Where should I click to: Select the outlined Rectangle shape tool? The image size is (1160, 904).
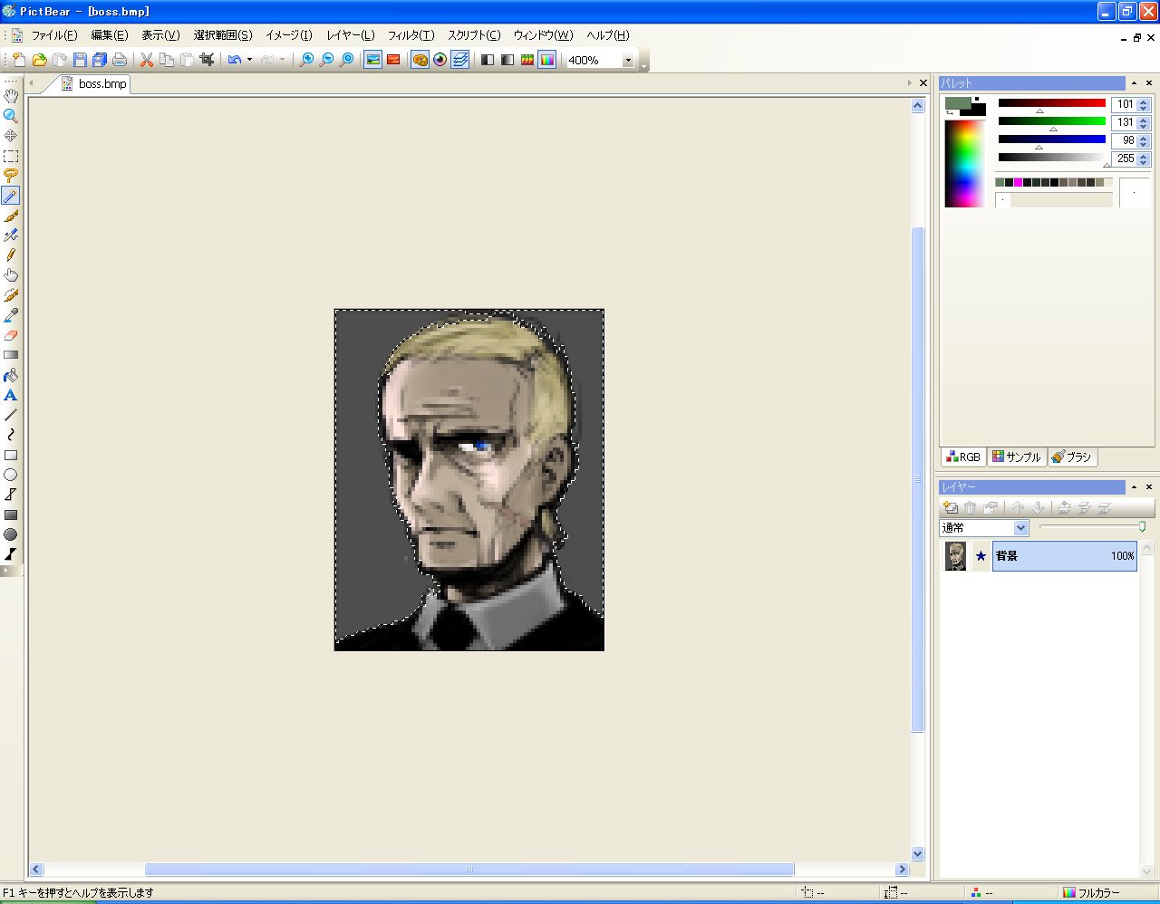pyautogui.click(x=11, y=455)
